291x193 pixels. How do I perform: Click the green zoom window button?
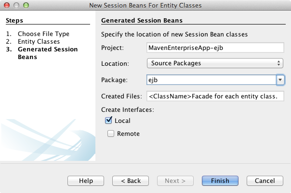point(26,5)
